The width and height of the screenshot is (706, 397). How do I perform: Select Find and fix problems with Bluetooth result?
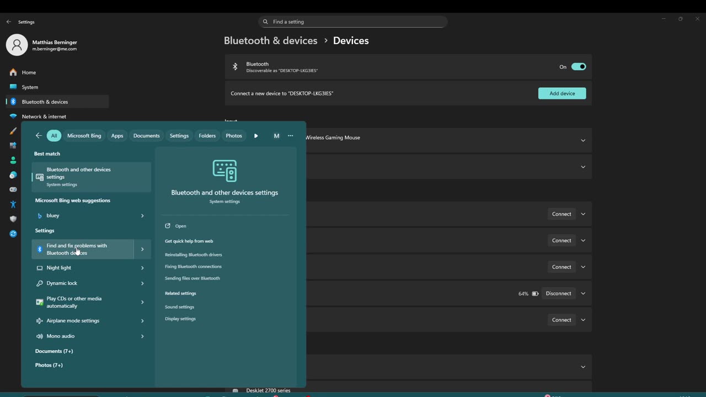coord(83,249)
